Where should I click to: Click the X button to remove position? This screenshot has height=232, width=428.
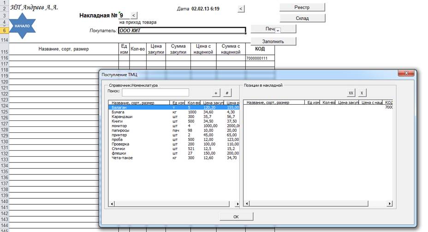click(362, 93)
